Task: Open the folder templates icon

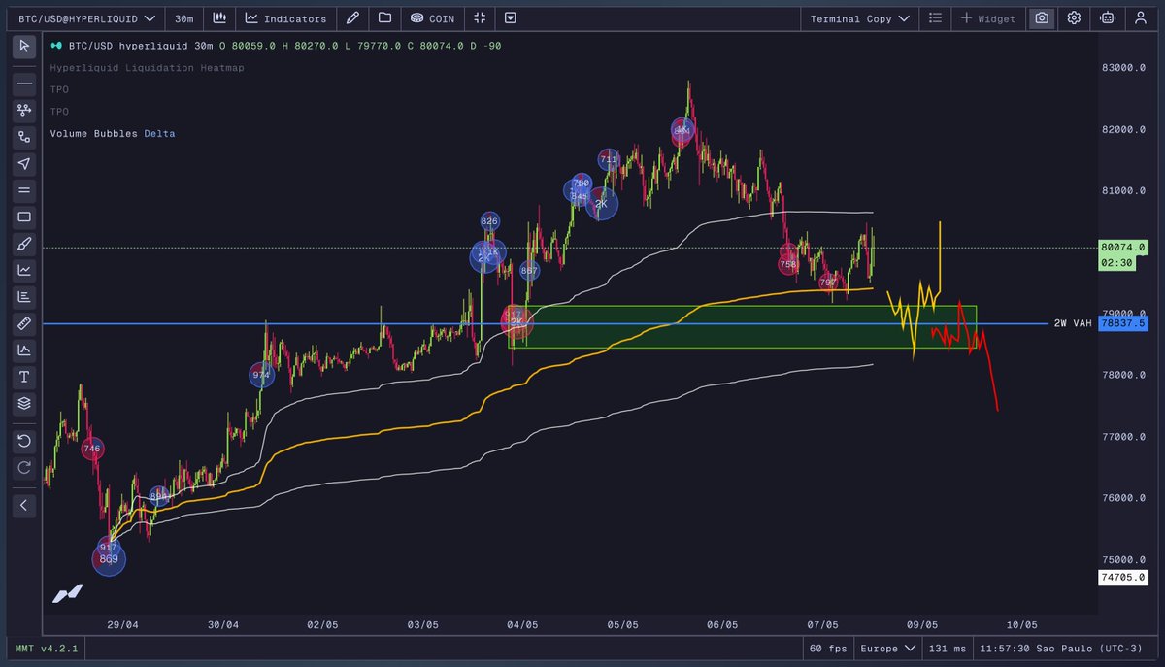Action: 385,18
